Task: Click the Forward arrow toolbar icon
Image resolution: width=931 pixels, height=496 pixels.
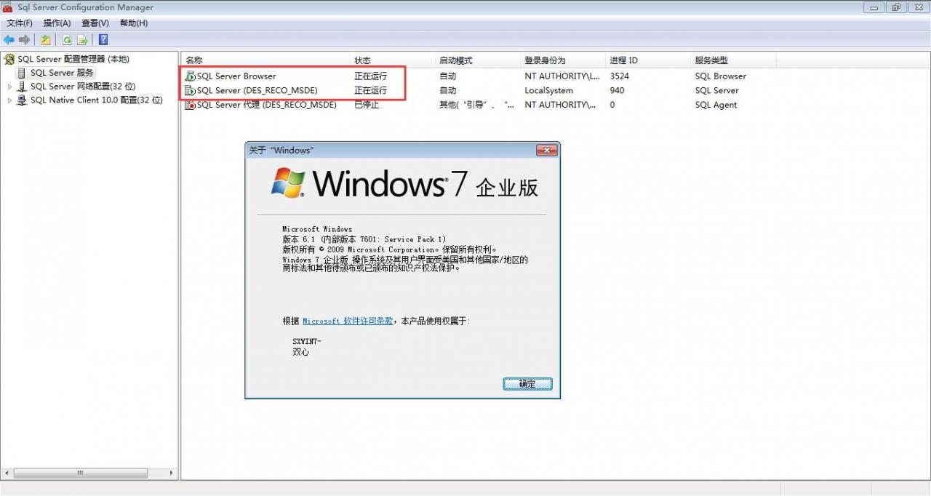Action: click(x=24, y=40)
